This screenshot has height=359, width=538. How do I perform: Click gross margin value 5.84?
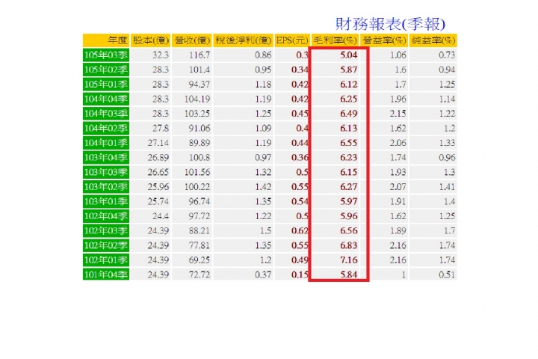[x=349, y=274]
